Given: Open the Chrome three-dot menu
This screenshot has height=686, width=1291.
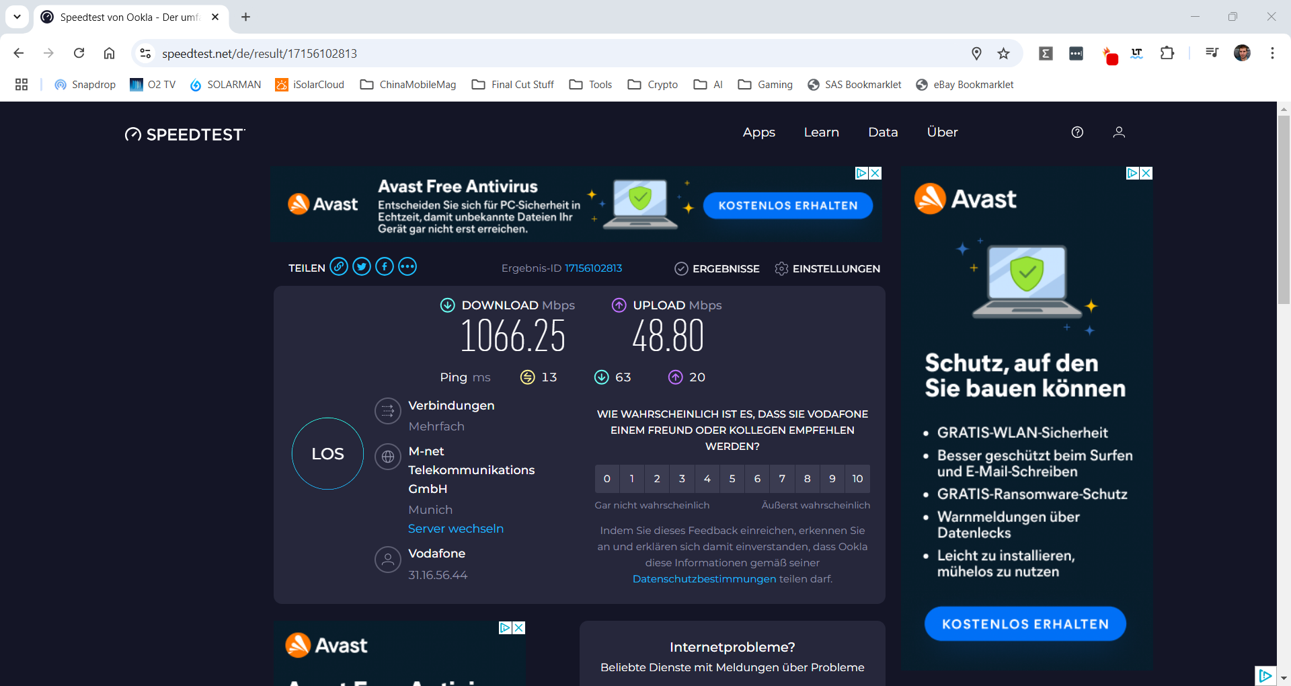Looking at the screenshot, I should [x=1272, y=53].
